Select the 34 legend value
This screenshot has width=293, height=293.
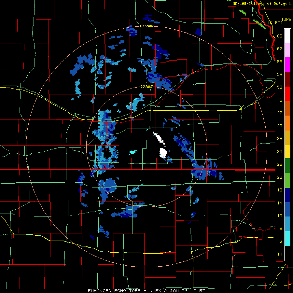coord(280,139)
